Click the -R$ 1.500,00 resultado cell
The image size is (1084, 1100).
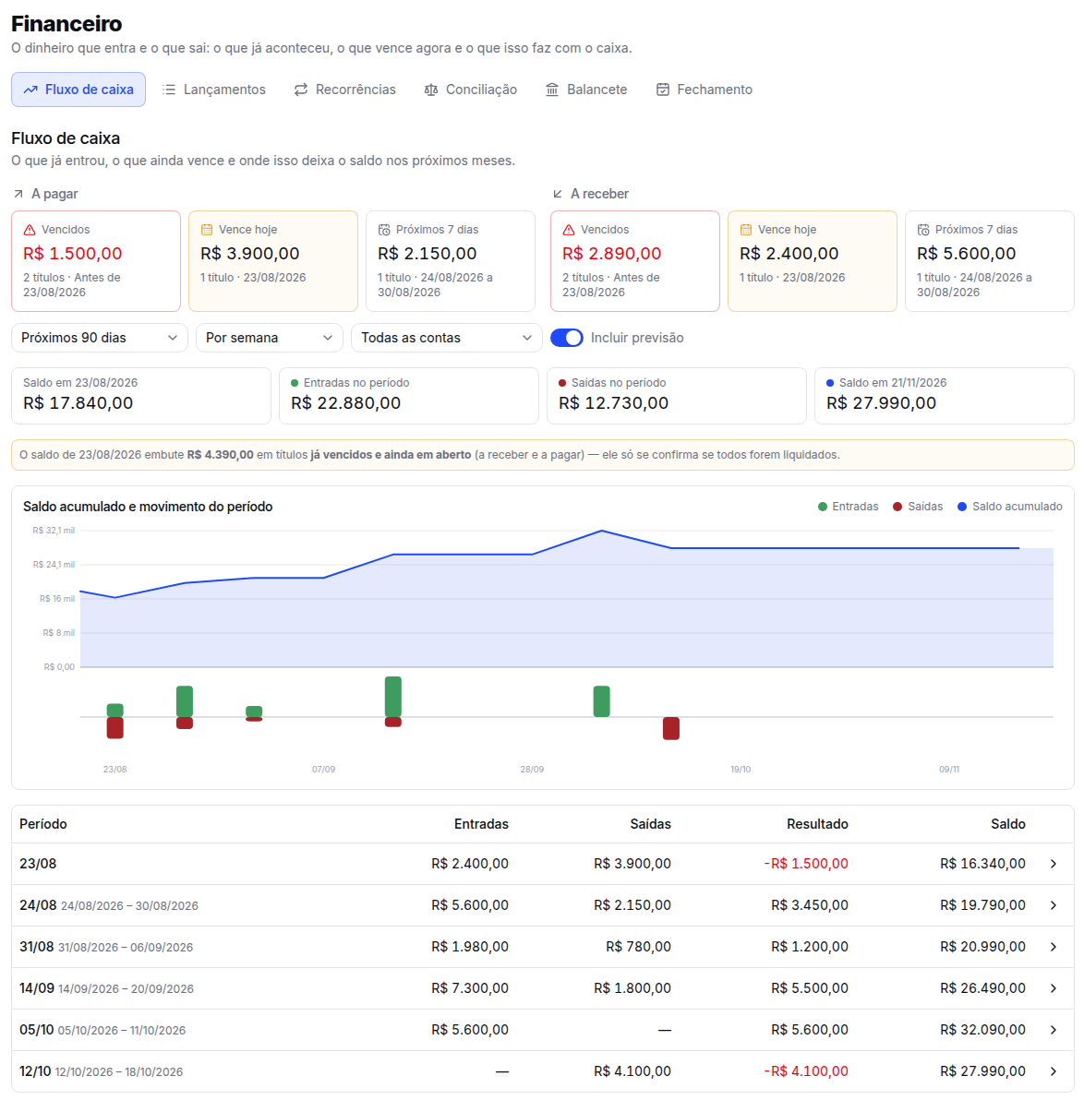pyautogui.click(x=806, y=865)
